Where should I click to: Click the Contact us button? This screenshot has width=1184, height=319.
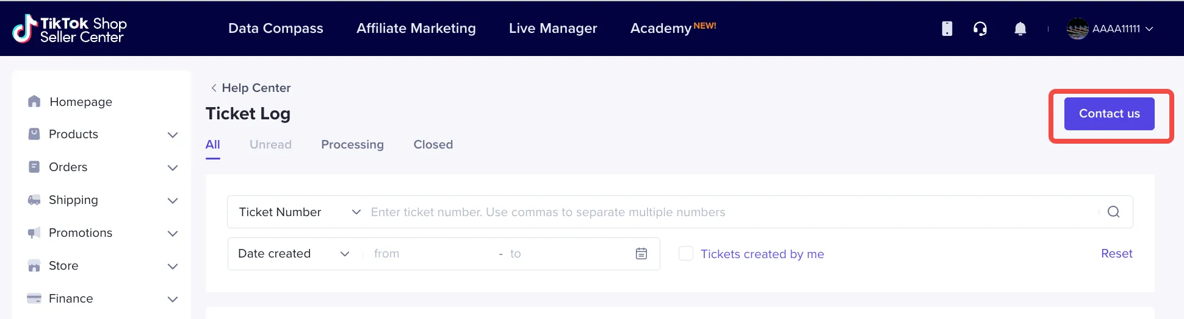click(x=1109, y=114)
